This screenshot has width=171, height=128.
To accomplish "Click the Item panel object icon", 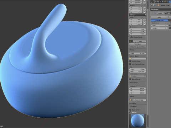I will pyautogui.click(x=131, y=100).
